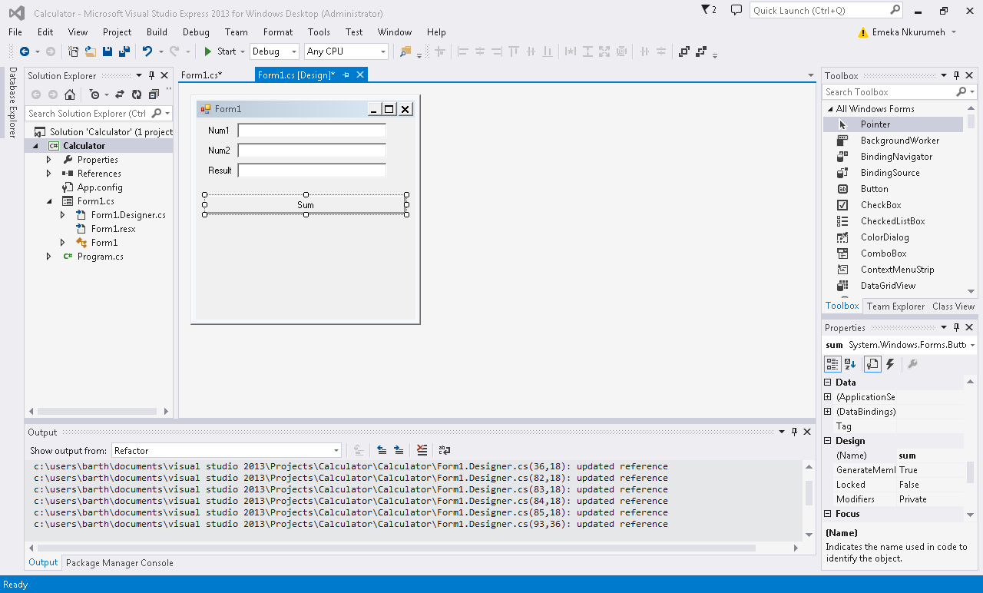Pin the Toolbox panel

(956, 75)
